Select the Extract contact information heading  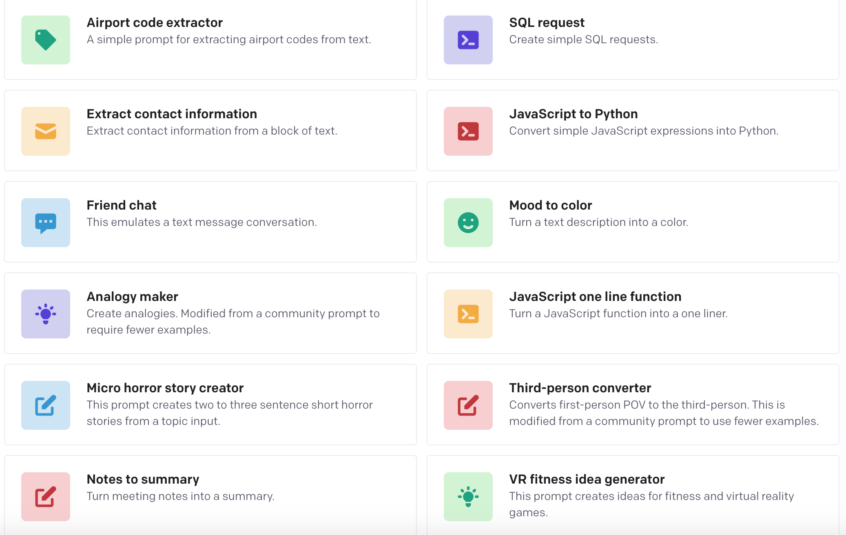(x=172, y=114)
